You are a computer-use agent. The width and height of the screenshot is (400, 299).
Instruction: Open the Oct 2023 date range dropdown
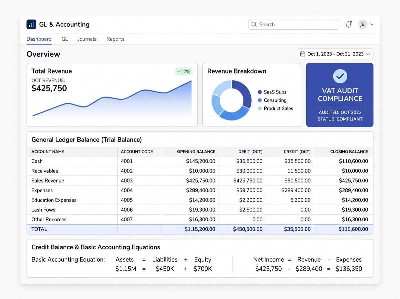click(335, 54)
